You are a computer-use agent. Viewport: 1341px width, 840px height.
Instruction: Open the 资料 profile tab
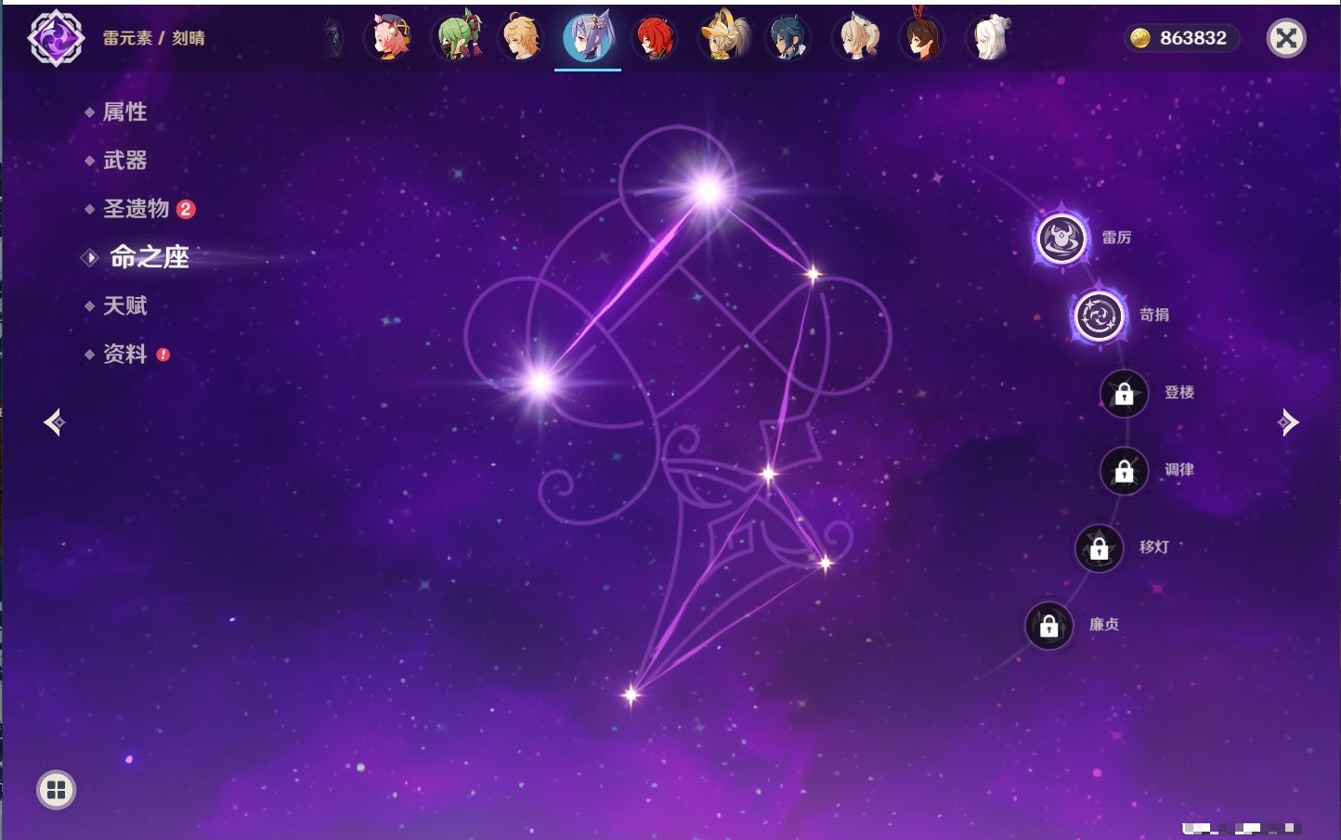(x=124, y=354)
